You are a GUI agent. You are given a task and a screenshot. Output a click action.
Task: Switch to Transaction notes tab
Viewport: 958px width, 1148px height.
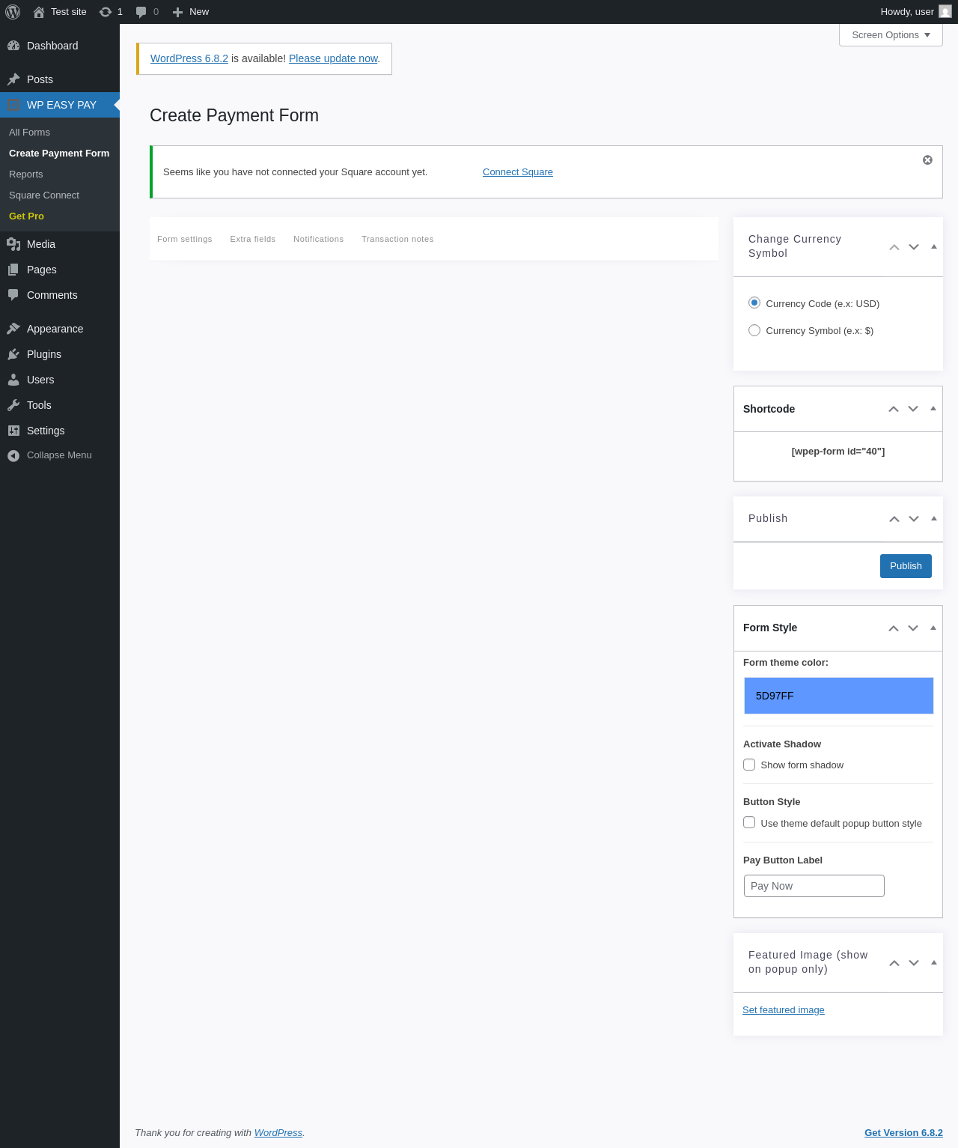coord(397,239)
